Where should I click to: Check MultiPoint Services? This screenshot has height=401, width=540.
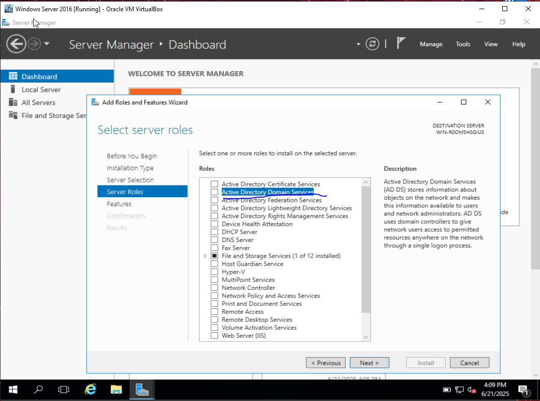pos(214,280)
